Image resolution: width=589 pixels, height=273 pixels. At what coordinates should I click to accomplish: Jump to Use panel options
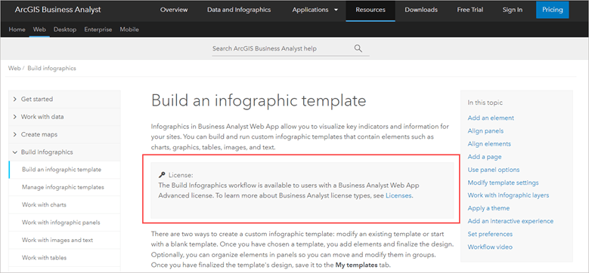tap(494, 170)
